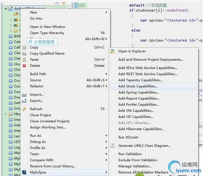Image resolution: width=203 pixels, height=176 pixels.
Task: Select Close Project menu entry
Action: click(x=40, y=115)
